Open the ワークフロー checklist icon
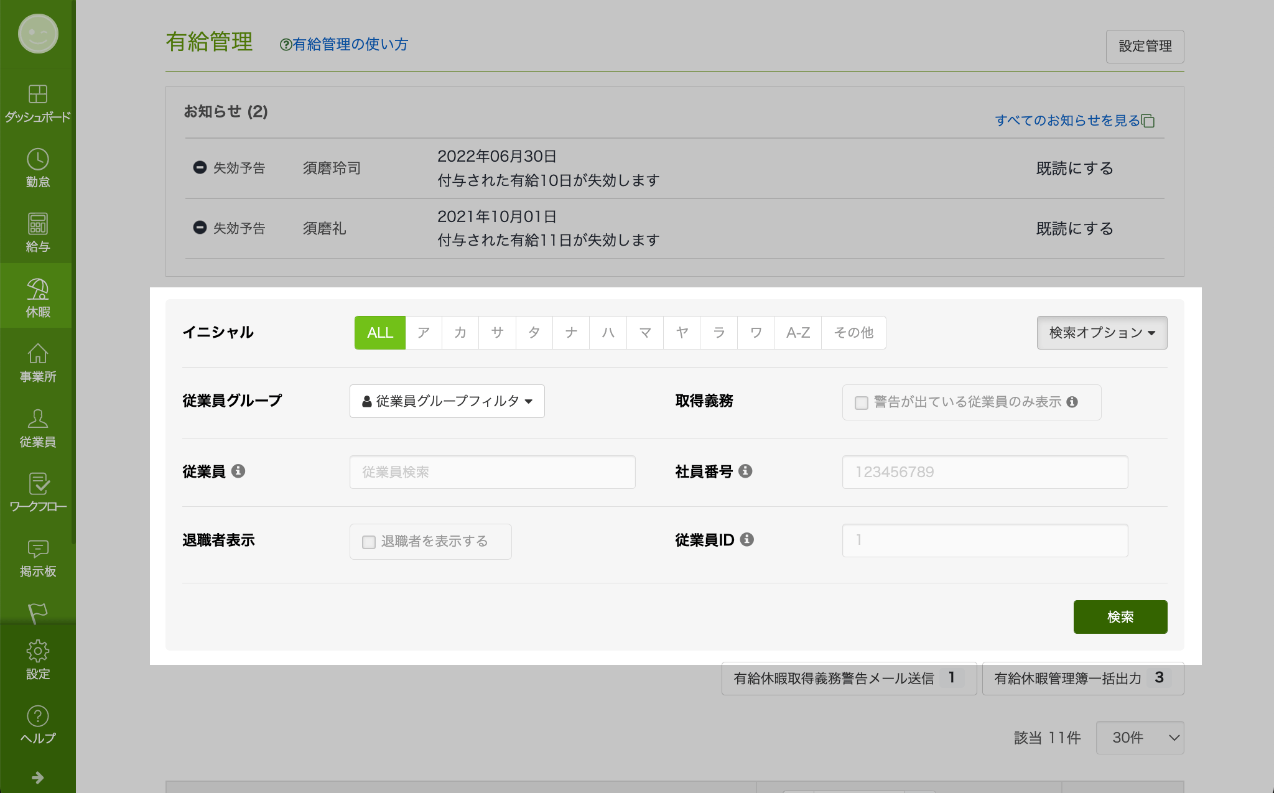Viewport: 1274px width, 793px height. click(38, 484)
